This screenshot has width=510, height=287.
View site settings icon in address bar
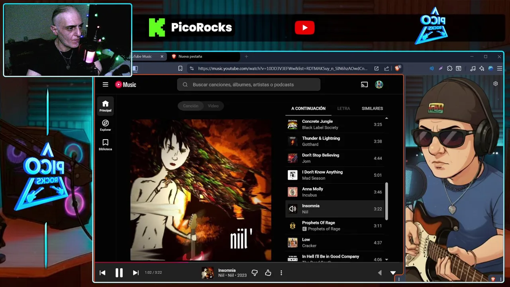pos(192,69)
